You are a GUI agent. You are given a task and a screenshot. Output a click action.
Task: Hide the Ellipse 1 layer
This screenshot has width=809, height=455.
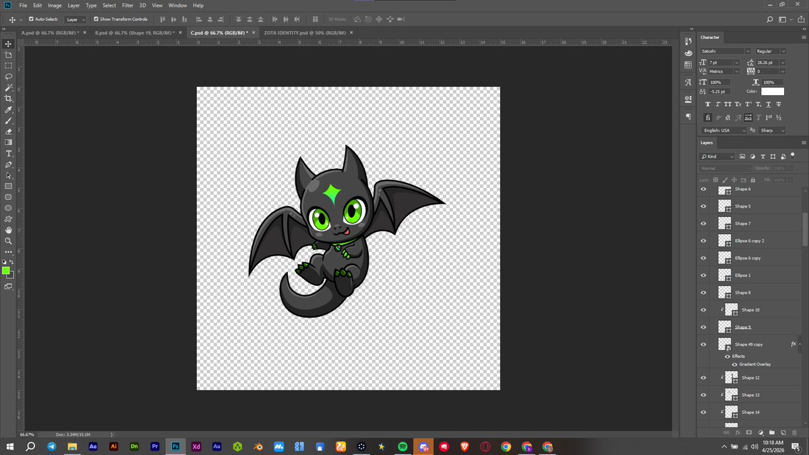click(x=703, y=275)
